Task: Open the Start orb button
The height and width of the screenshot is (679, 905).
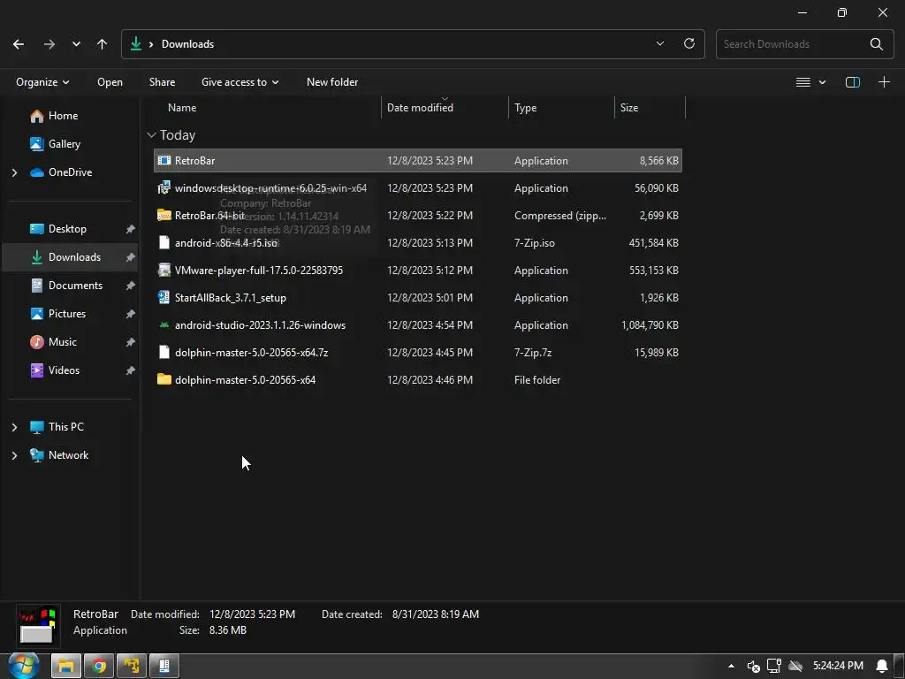Action: 24,665
